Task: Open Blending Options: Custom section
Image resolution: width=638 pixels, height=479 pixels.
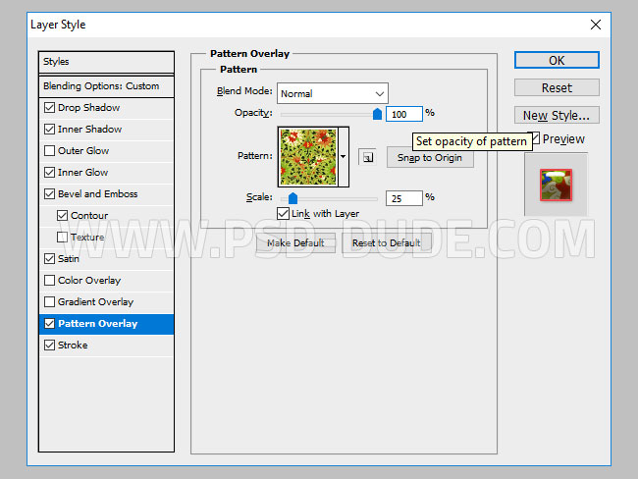Action: (x=106, y=86)
